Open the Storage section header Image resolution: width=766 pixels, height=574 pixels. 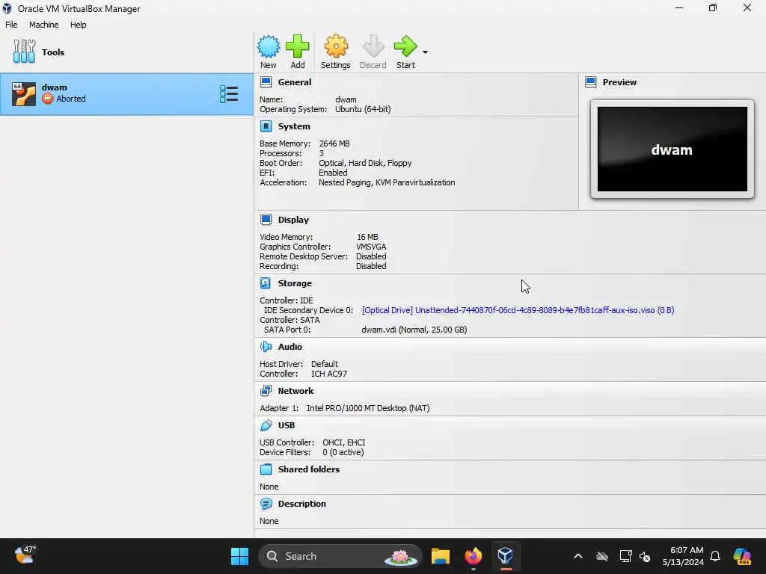(295, 283)
